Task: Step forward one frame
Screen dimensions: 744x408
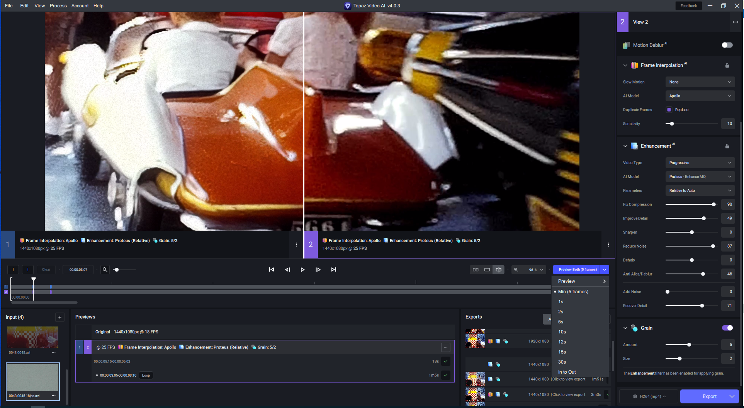Action: (x=318, y=270)
